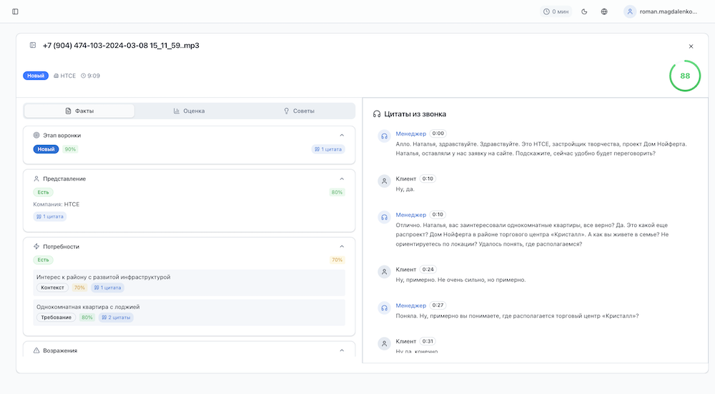The height and width of the screenshot is (394, 715).
Task: Open language globe icon
Action: [x=604, y=11]
